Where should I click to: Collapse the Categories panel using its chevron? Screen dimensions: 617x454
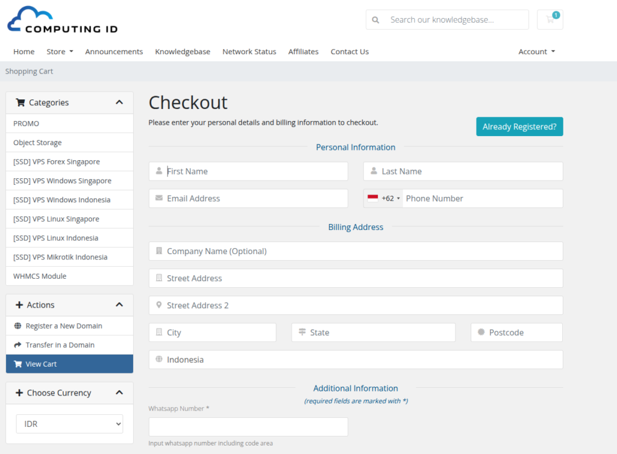pyautogui.click(x=119, y=102)
